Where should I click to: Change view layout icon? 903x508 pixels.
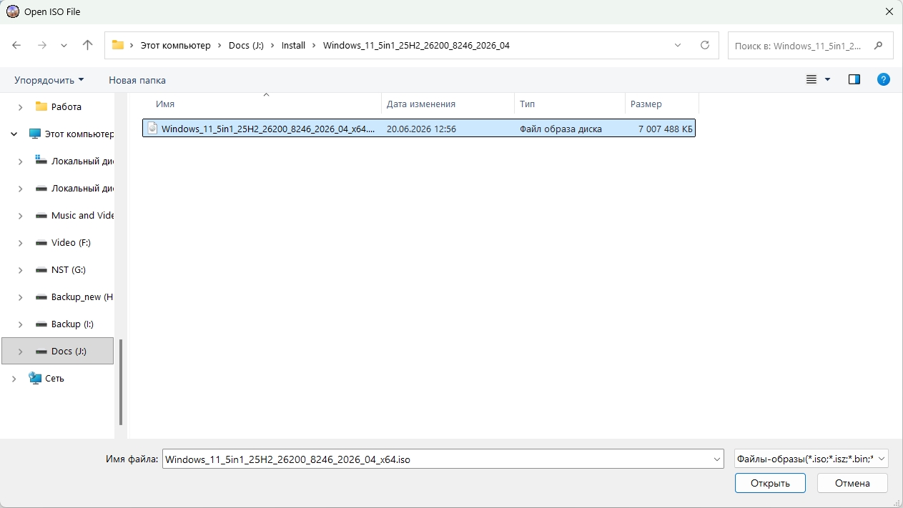pyautogui.click(x=811, y=79)
